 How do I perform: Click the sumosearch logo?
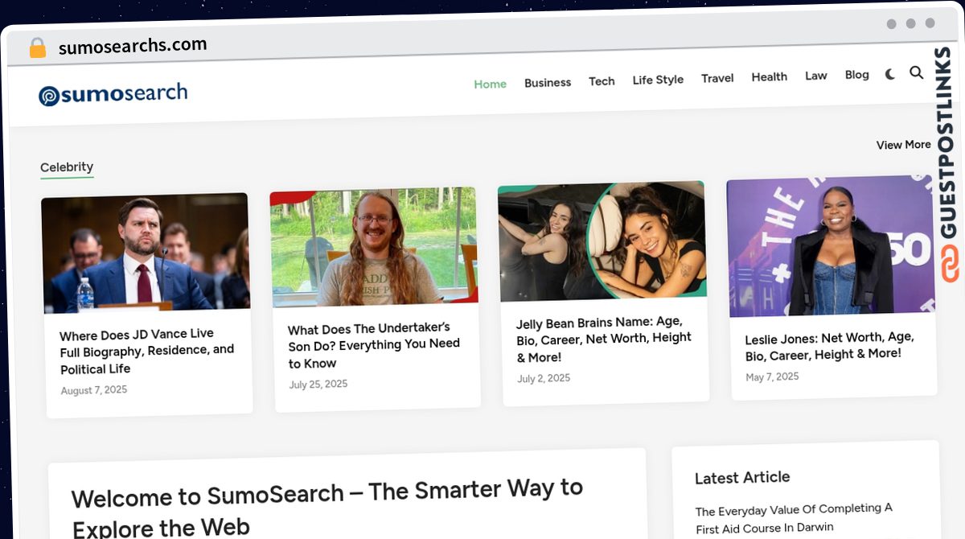[113, 94]
